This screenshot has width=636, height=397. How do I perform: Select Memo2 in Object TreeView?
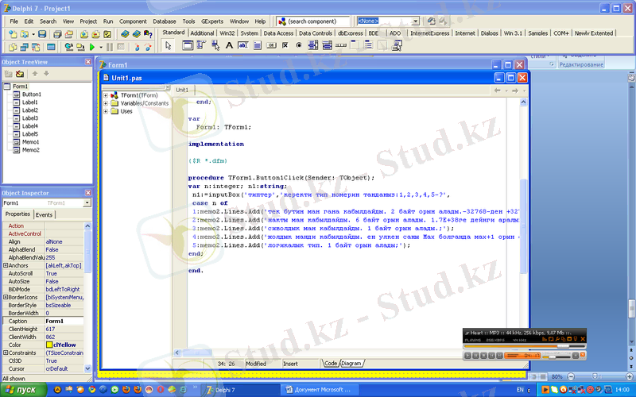tap(31, 150)
